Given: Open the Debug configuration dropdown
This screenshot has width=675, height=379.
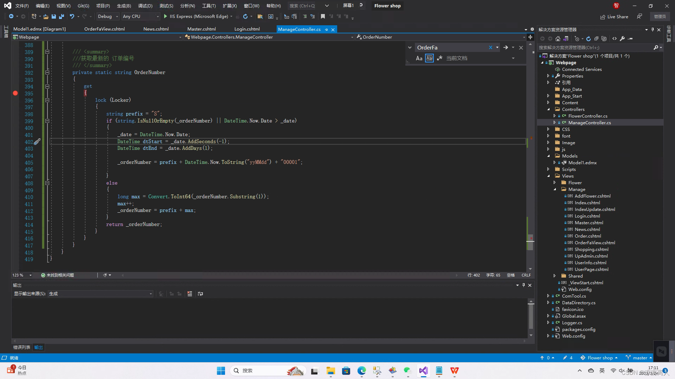Looking at the screenshot, I should [108, 16].
